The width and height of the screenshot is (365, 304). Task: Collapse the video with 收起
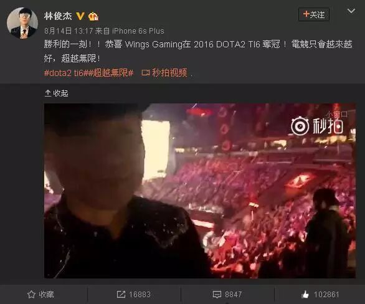(x=56, y=93)
